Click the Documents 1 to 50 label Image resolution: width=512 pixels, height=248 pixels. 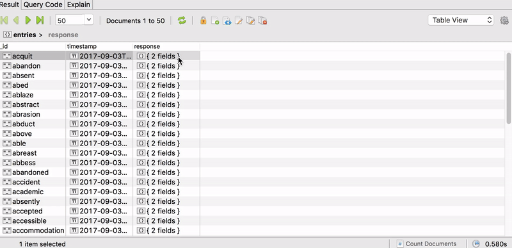pyautogui.click(x=135, y=21)
